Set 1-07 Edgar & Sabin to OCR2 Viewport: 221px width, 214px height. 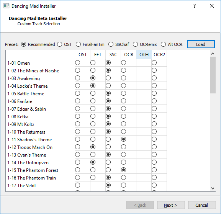point(154,109)
